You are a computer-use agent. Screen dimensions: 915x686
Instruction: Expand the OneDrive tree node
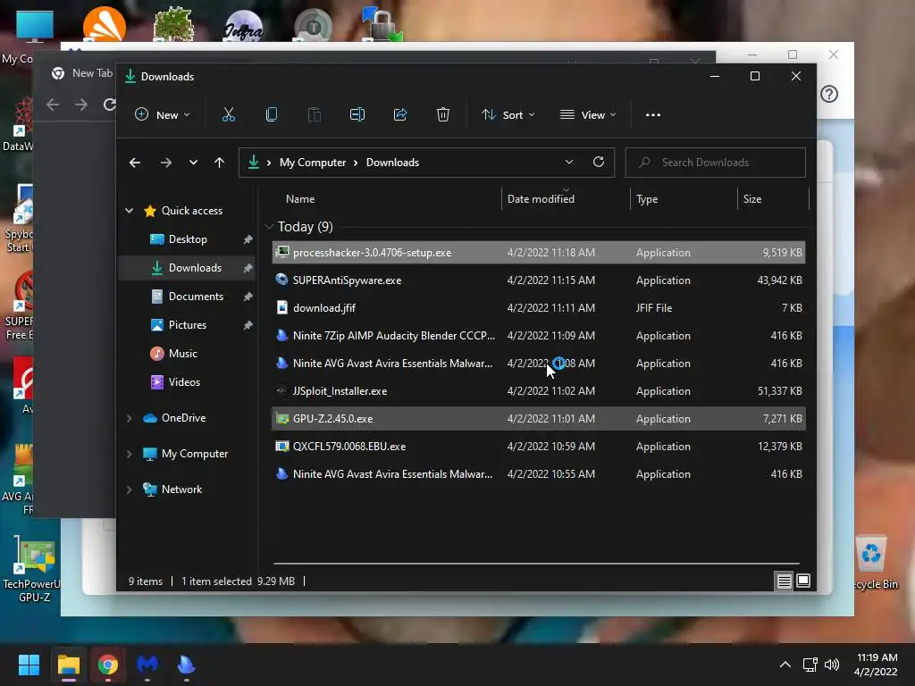pos(129,418)
